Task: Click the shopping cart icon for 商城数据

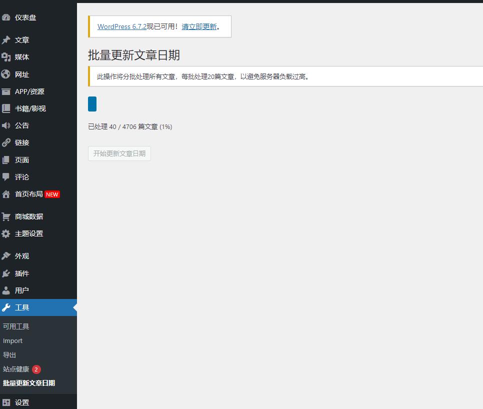Action: pos(6,216)
